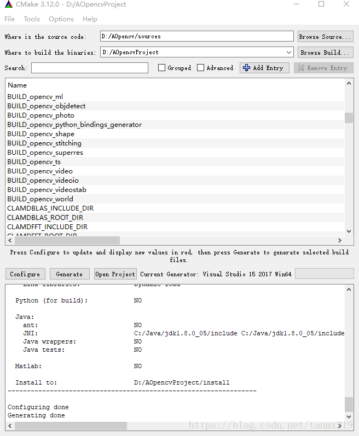Click 'Current Generator: Visual Studio 15 2017 Win64' label
This screenshot has width=359, height=436.
pos(216,274)
